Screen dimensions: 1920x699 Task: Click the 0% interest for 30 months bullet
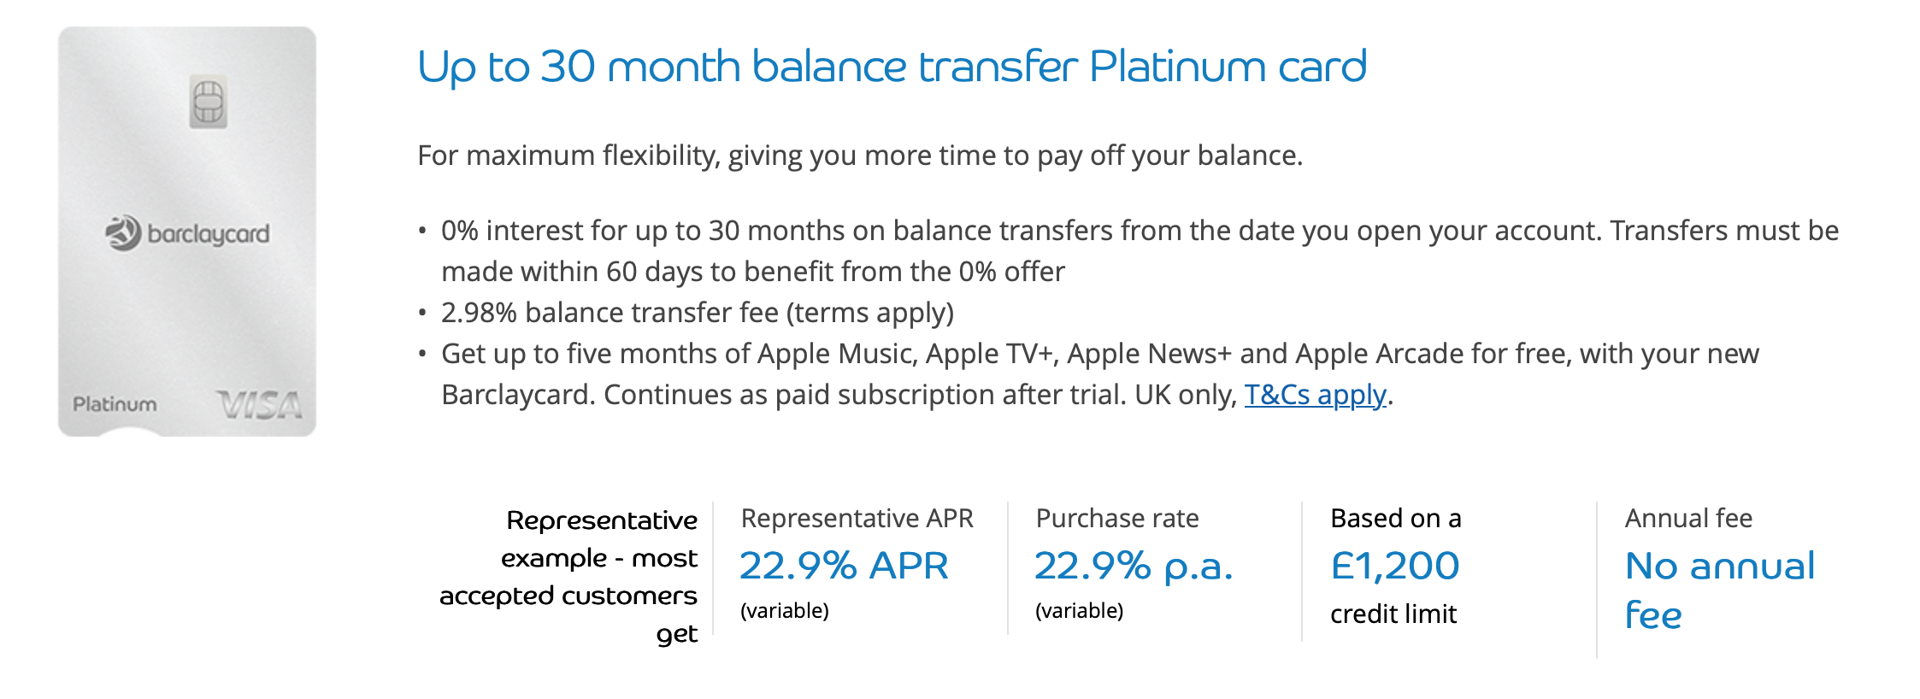coord(1140,251)
